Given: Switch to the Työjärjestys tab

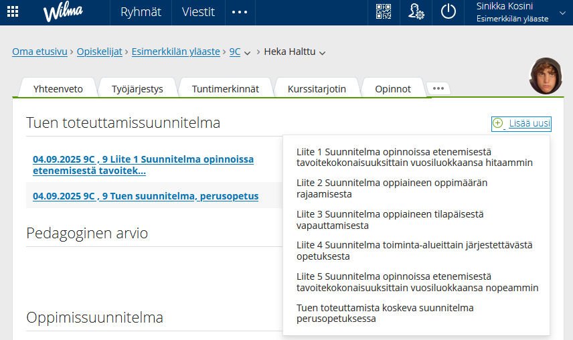Looking at the screenshot, I should (x=137, y=88).
